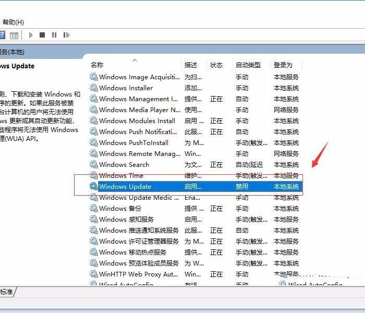Image resolution: width=365 pixels, height=313 pixels.
Task: Open the 帮助(H) menu
Action: tap(13, 22)
